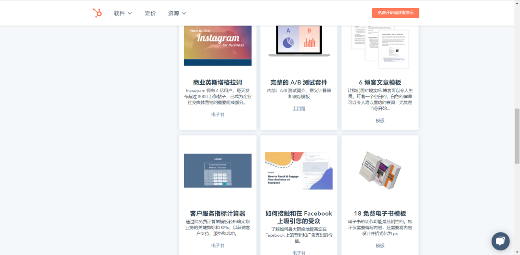Click 电子书 label under Instagram card
The height and width of the screenshot is (255, 520).
coord(218,115)
